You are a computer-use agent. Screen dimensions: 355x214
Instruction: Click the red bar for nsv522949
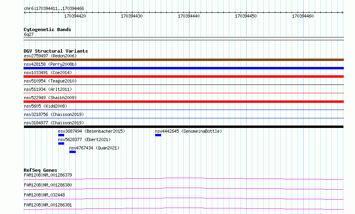pos(183,102)
